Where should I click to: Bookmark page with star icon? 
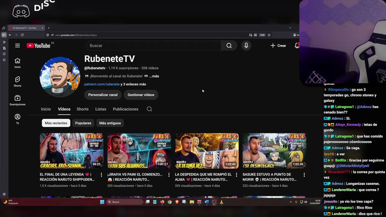point(269,35)
